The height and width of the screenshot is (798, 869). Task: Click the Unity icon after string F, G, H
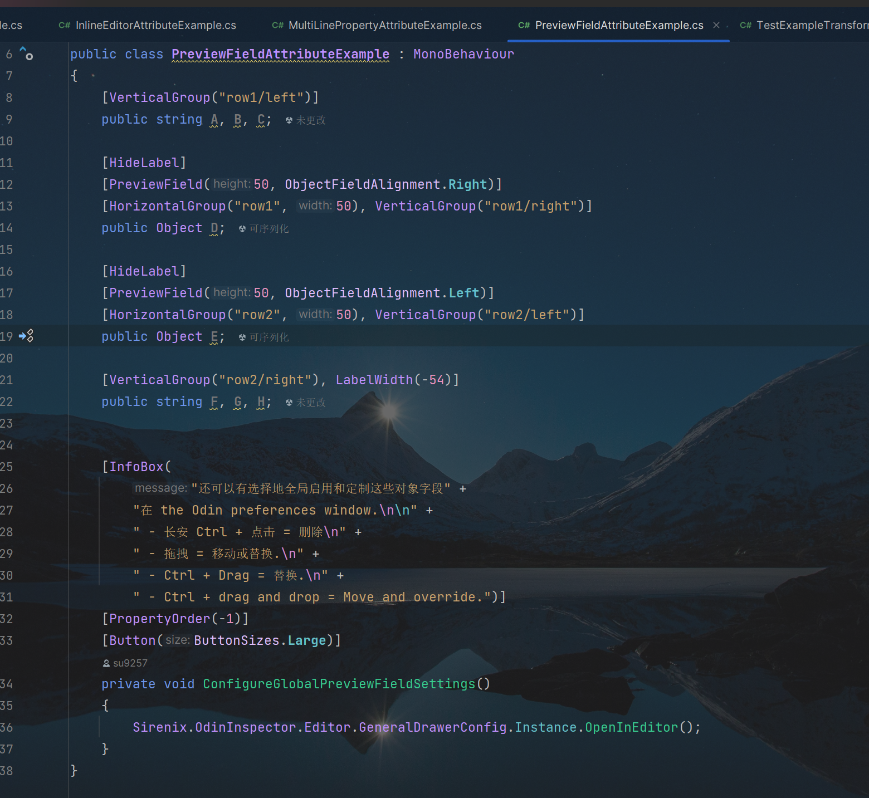[289, 403]
